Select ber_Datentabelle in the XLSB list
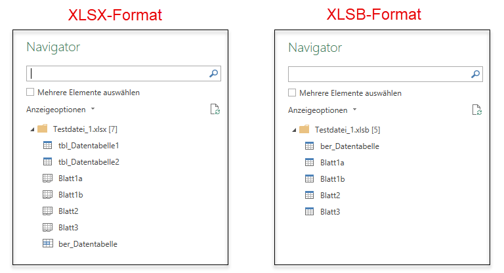Screen dimensions: 504x273 point(350,146)
